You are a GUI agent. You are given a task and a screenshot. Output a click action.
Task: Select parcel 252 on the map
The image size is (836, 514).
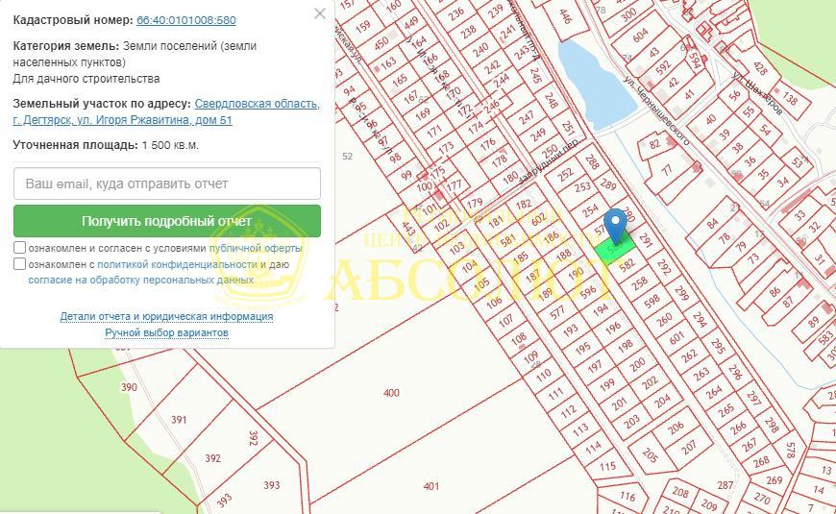(565, 174)
